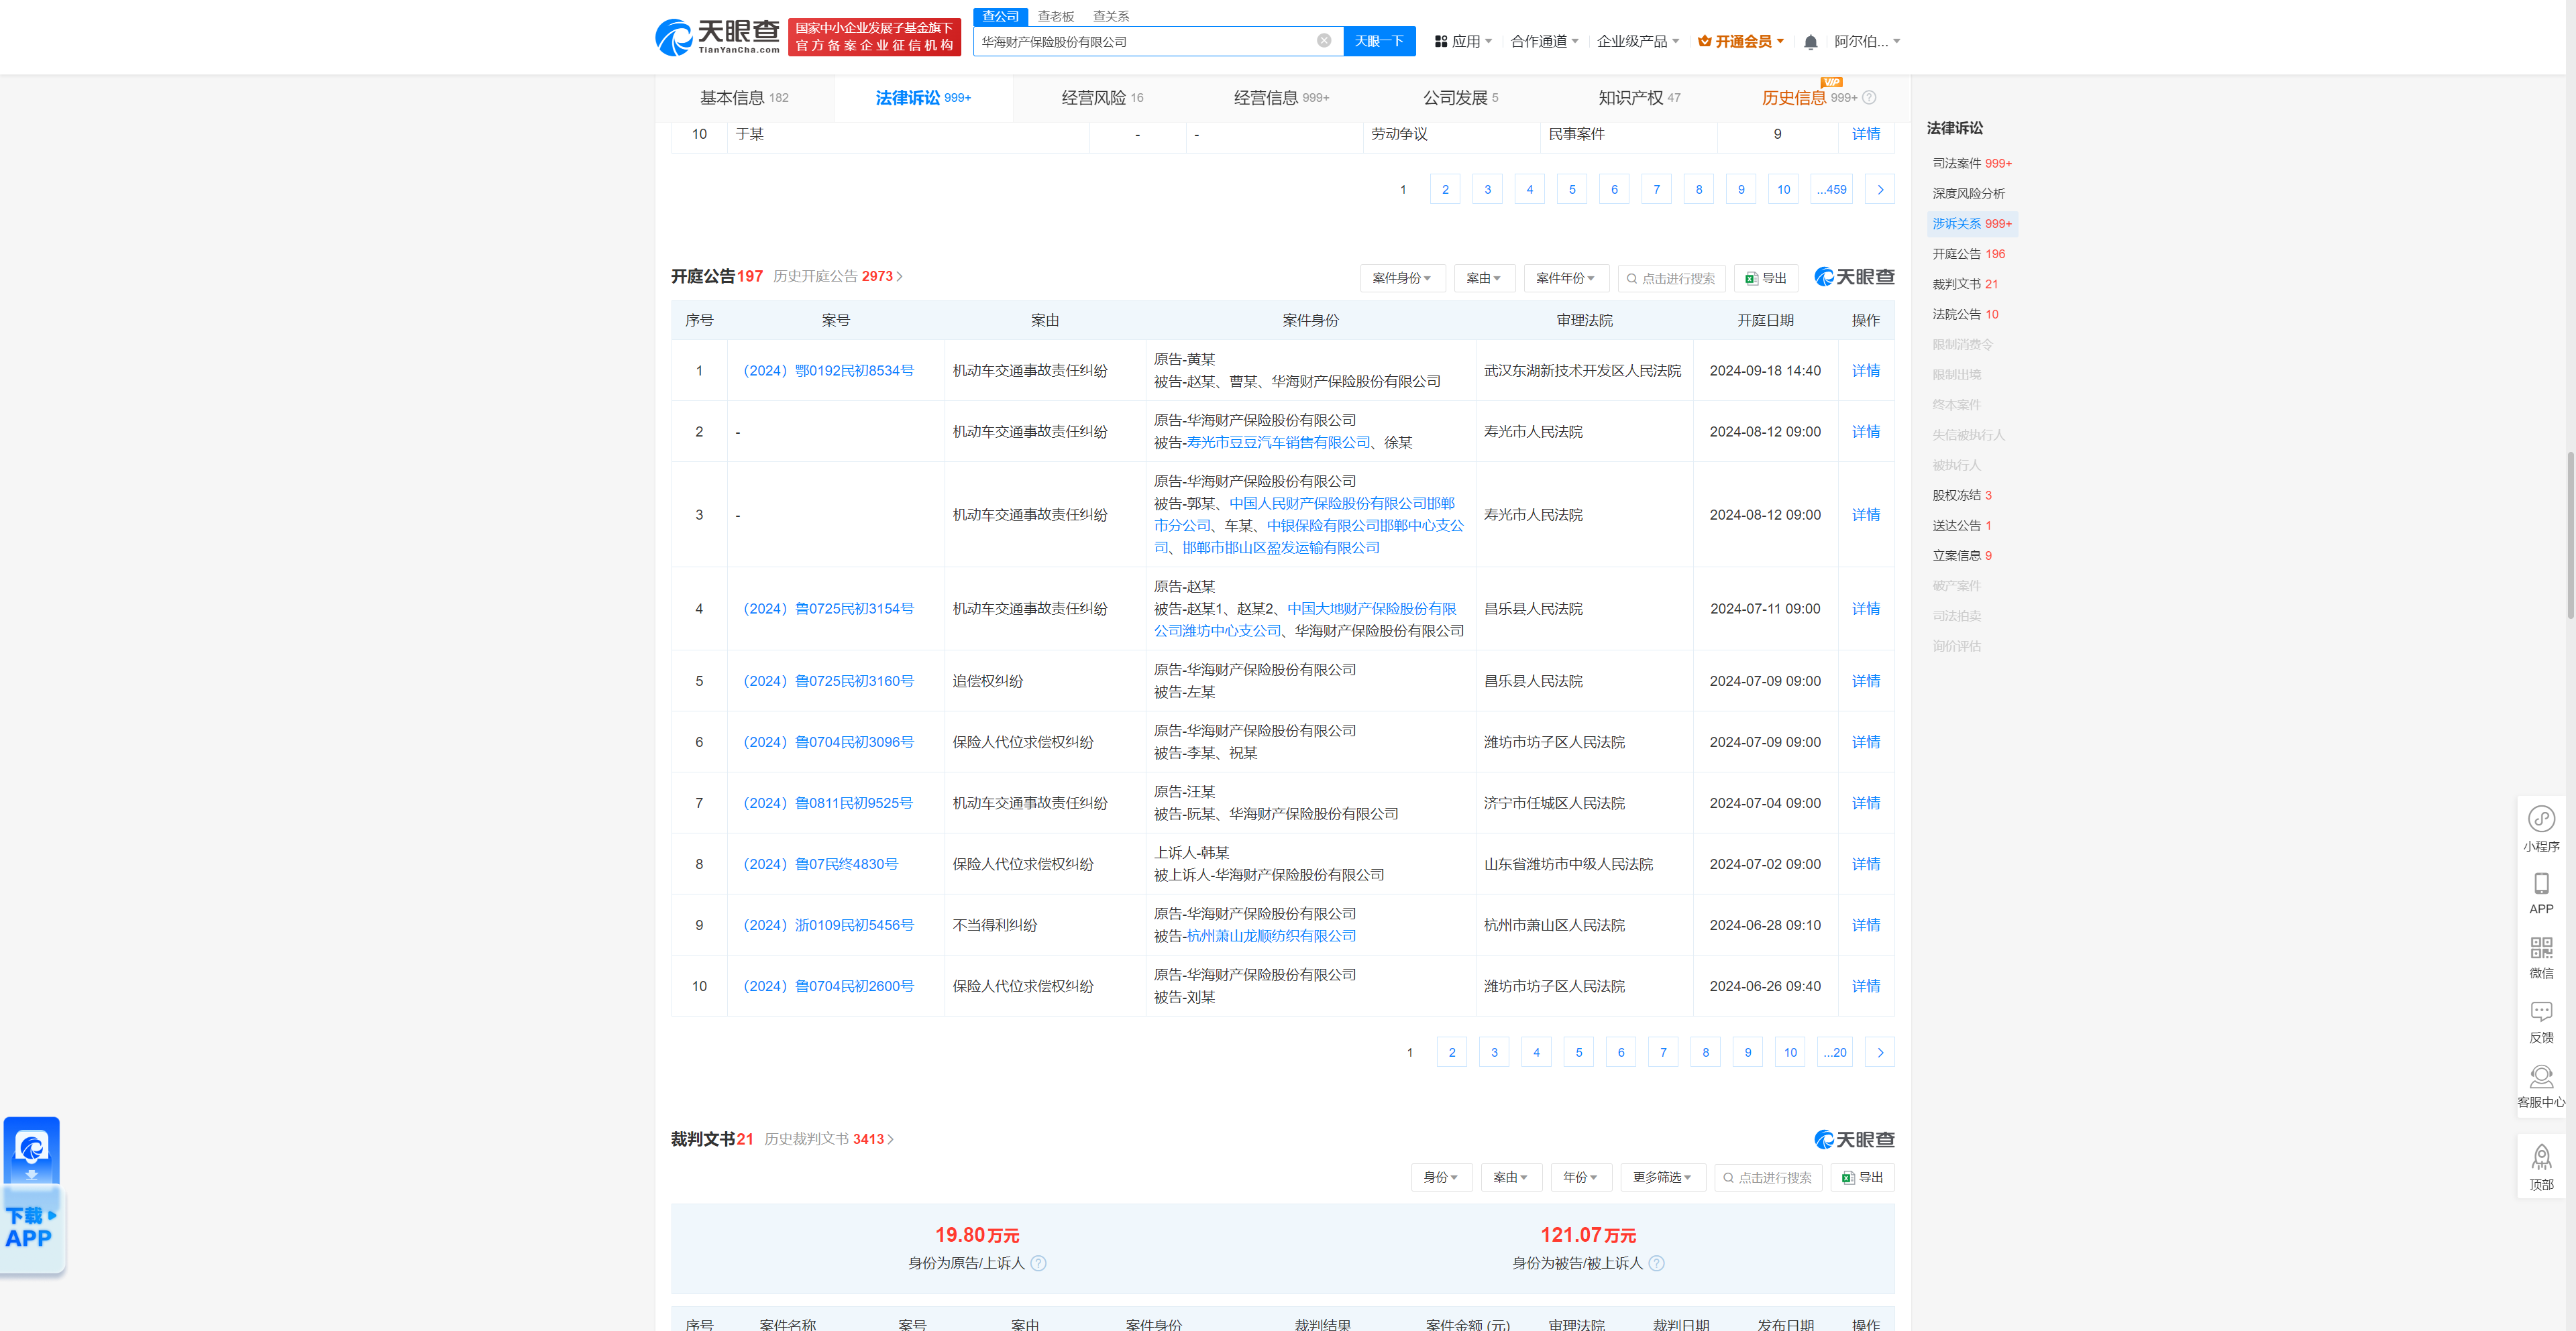The image size is (2576, 1331).
Task: Click 裁判文书 search box 点击进行搜索
Action: (1768, 1177)
